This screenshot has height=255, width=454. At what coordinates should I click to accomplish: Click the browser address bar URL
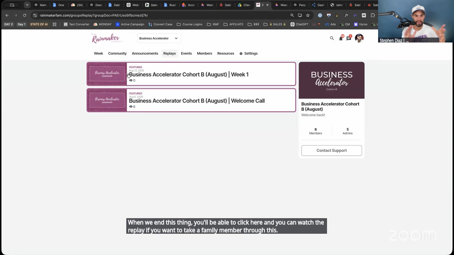click(94, 15)
